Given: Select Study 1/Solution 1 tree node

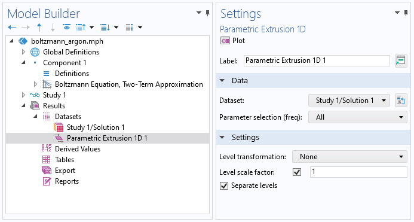Looking at the screenshot, I should tap(96, 127).
